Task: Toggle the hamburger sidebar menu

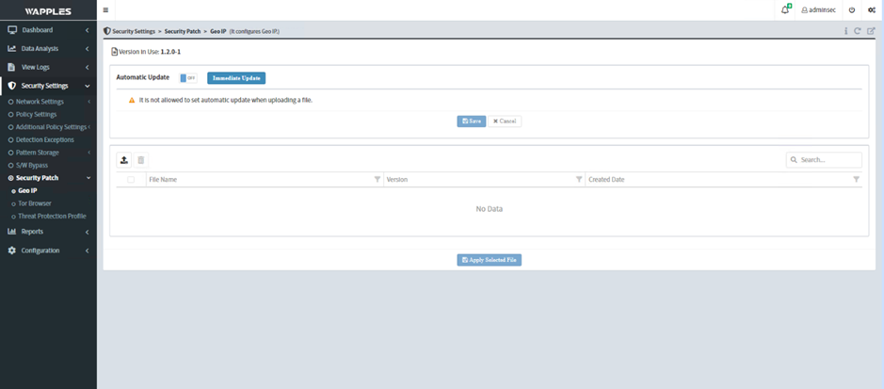Action: (105, 10)
